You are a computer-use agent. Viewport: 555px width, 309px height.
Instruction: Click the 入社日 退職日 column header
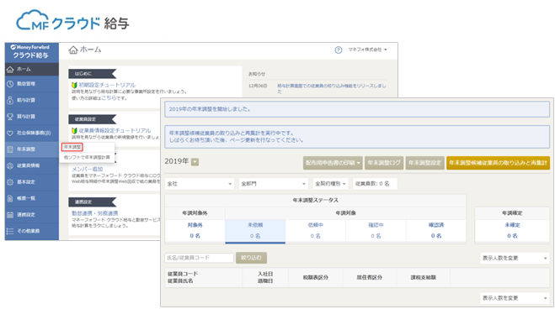click(x=265, y=277)
